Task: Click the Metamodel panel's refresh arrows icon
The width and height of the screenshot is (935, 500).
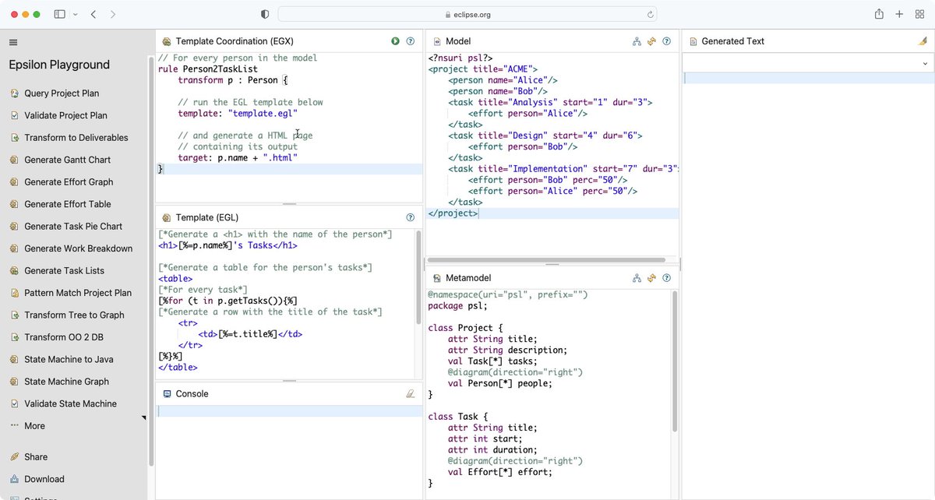Action: pyautogui.click(x=651, y=278)
